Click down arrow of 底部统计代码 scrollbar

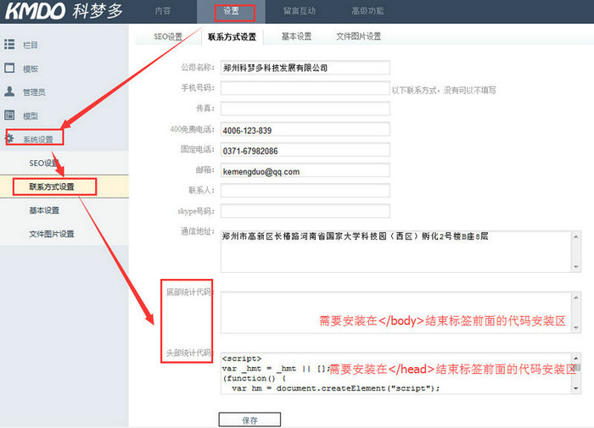click(576, 328)
